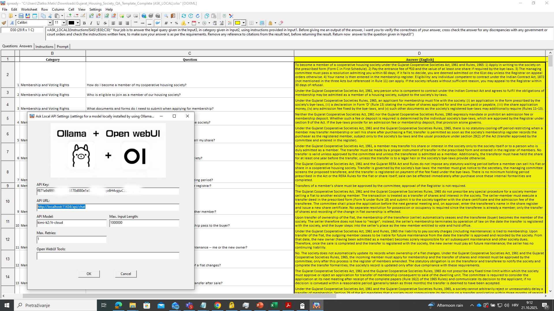Open the font size dropdown
554x311 pixels.
pyautogui.click(x=64, y=23)
